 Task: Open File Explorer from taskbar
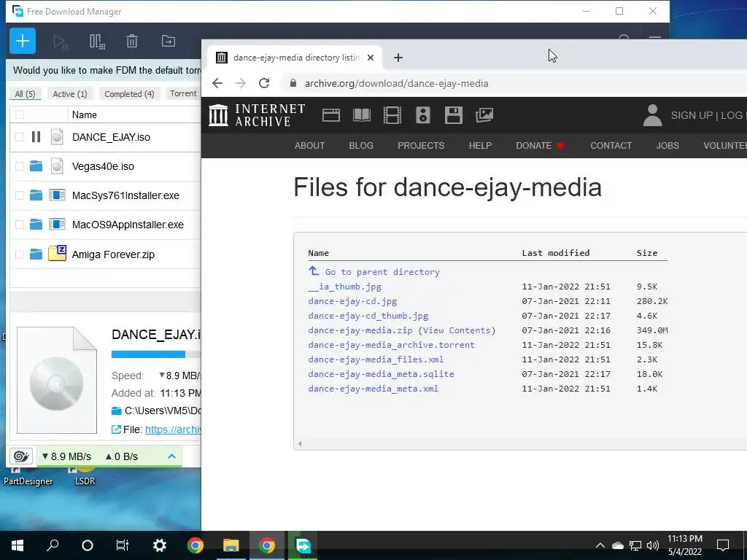tap(231, 545)
